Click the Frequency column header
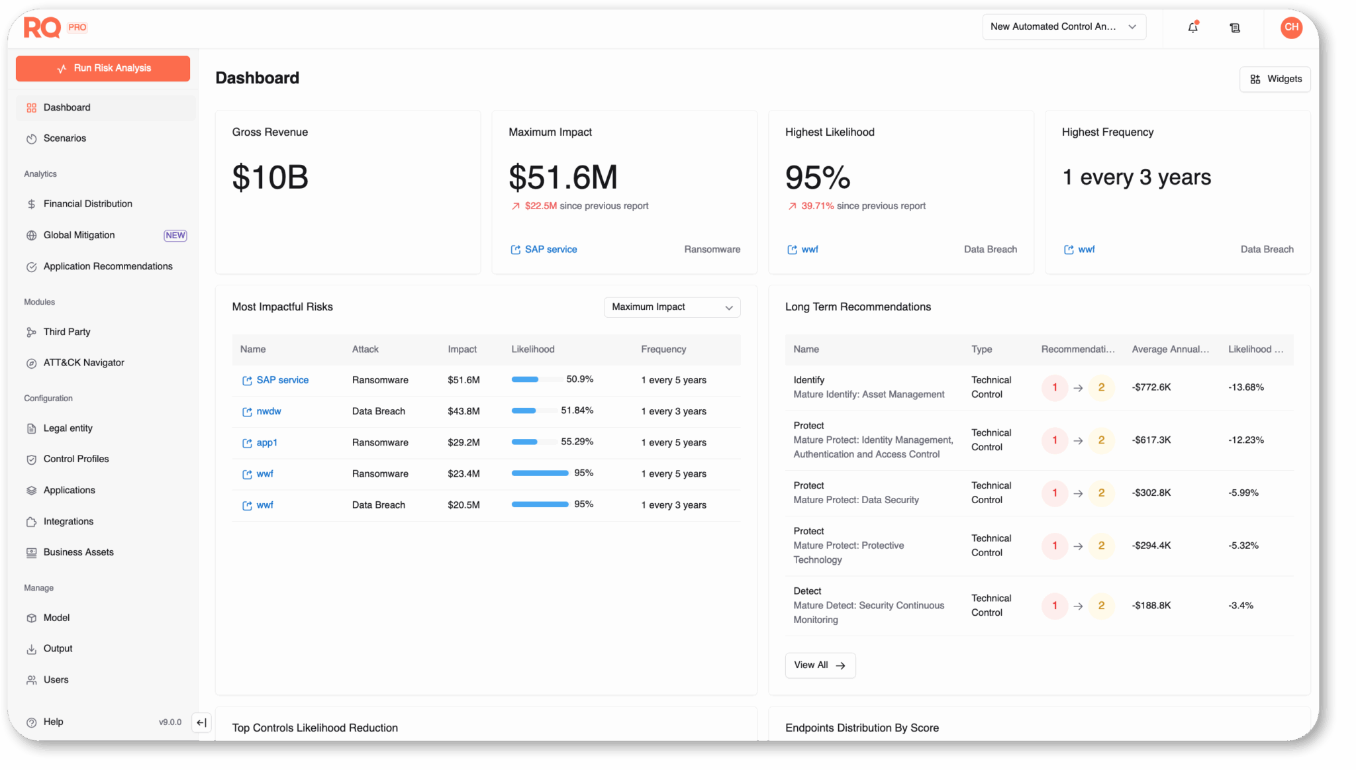This screenshot has height=770, width=1356. pos(663,350)
